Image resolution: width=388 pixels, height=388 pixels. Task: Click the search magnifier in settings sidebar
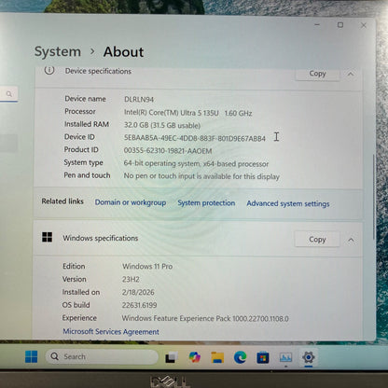pos(9,93)
